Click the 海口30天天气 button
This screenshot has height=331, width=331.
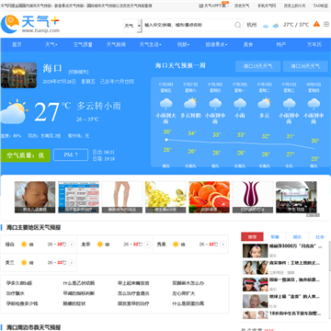pyautogui.click(x=305, y=66)
